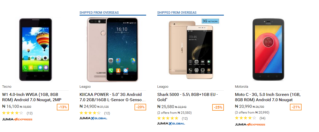Click the Jumia Global logo under KIICAA POWER

pos(93,118)
